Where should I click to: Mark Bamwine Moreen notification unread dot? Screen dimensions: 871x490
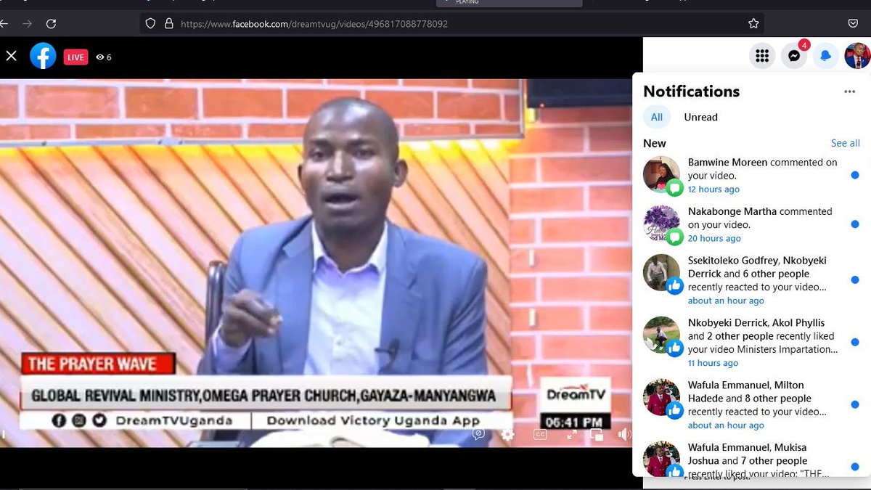click(855, 175)
